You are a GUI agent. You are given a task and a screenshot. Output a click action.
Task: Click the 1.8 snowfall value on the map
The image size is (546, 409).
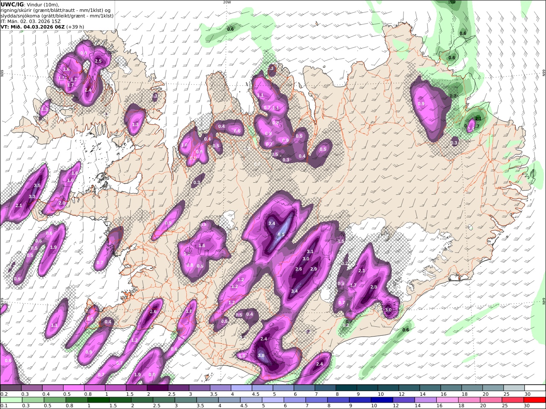[189, 311]
